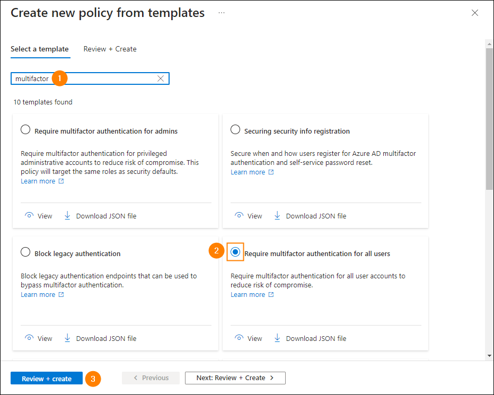Click the blue Review + create button
Image resolution: width=494 pixels, height=395 pixels.
[47, 378]
